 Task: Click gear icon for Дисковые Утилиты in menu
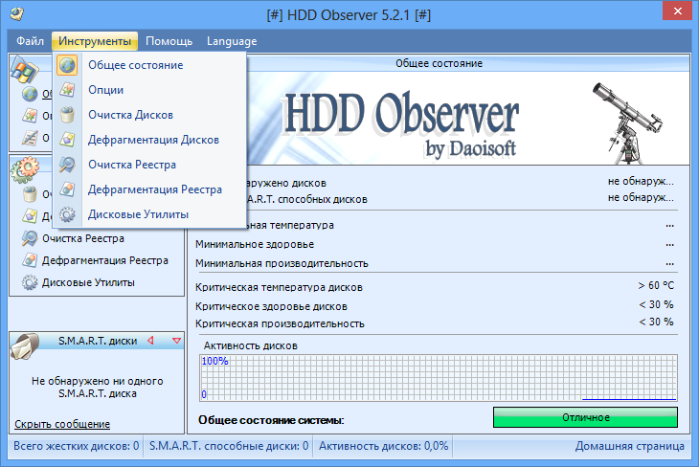pyautogui.click(x=67, y=214)
